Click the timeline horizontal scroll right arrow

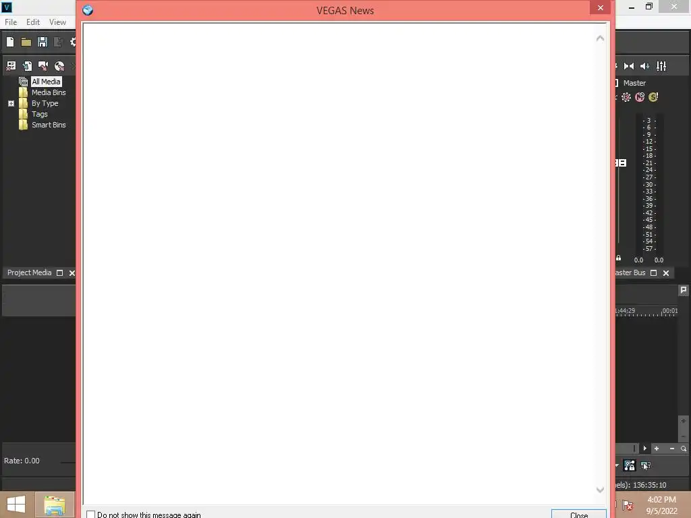[x=644, y=449]
